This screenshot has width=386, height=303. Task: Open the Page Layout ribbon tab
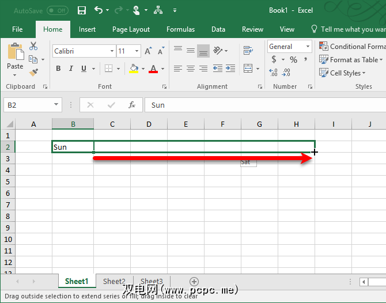(x=131, y=29)
